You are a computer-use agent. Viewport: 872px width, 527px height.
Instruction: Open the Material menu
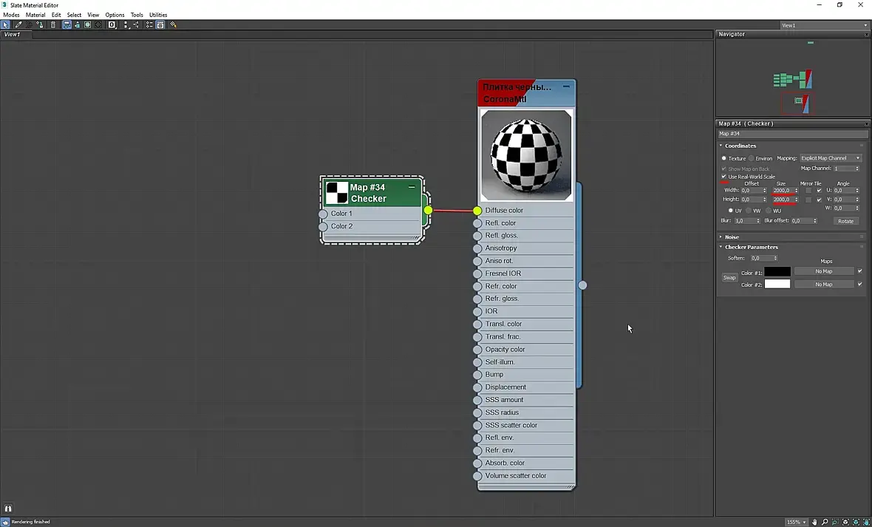point(35,15)
